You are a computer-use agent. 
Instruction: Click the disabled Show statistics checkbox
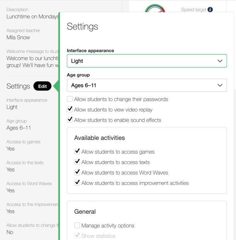(x=77, y=236)
